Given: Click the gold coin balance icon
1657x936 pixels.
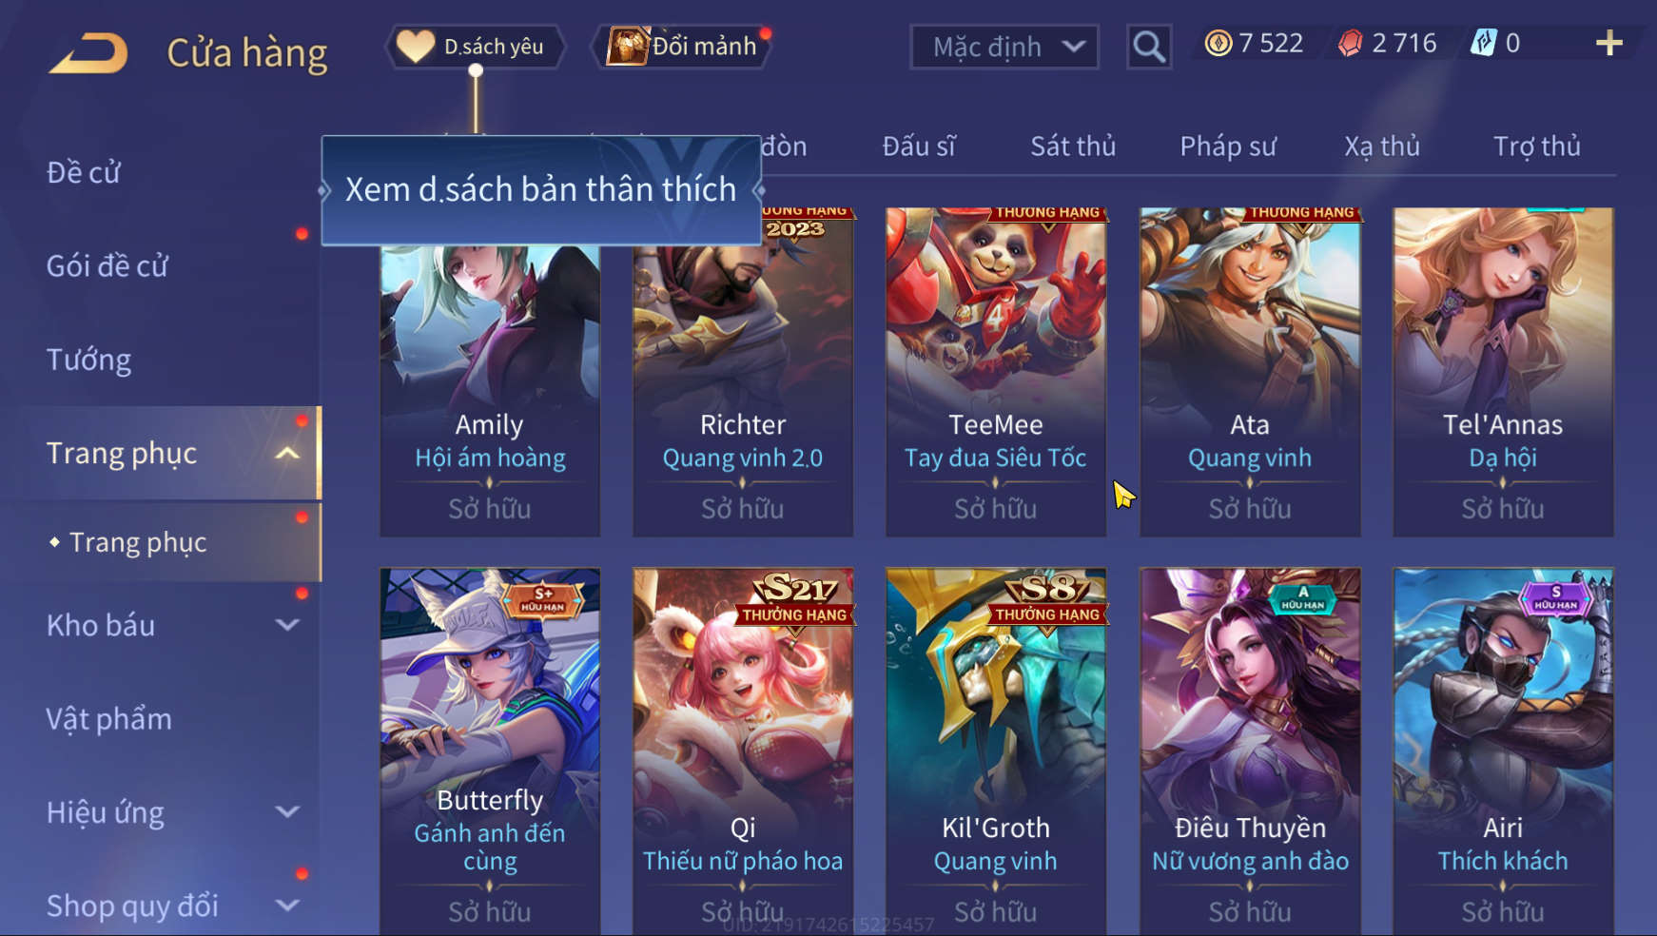Looking at the screenshot, I should (x=1218, y=43).
